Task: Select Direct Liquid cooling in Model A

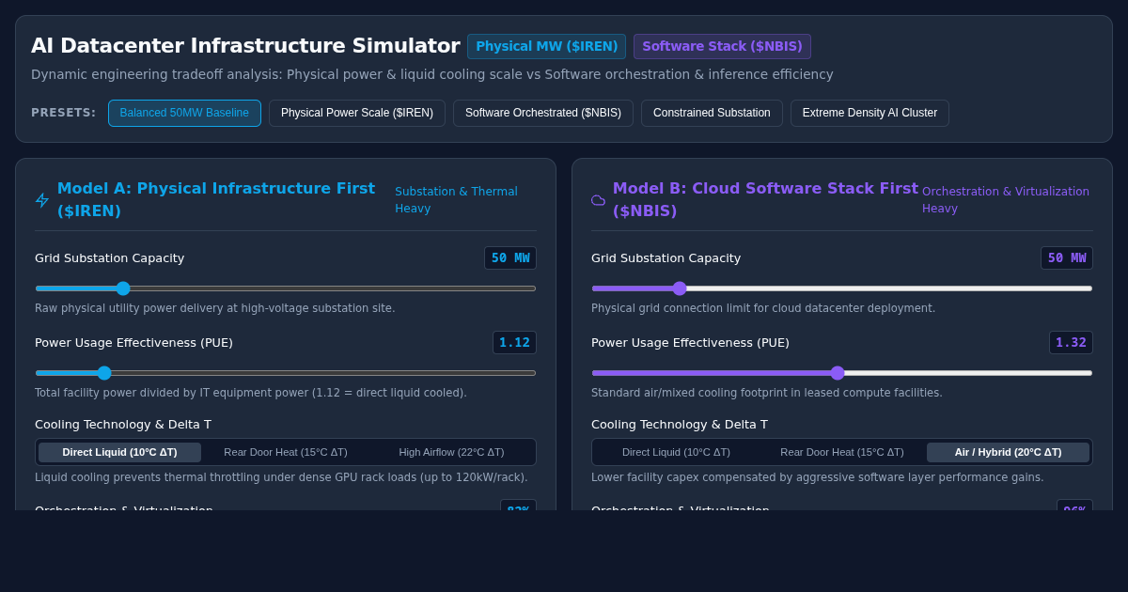Action: [119, 452]
